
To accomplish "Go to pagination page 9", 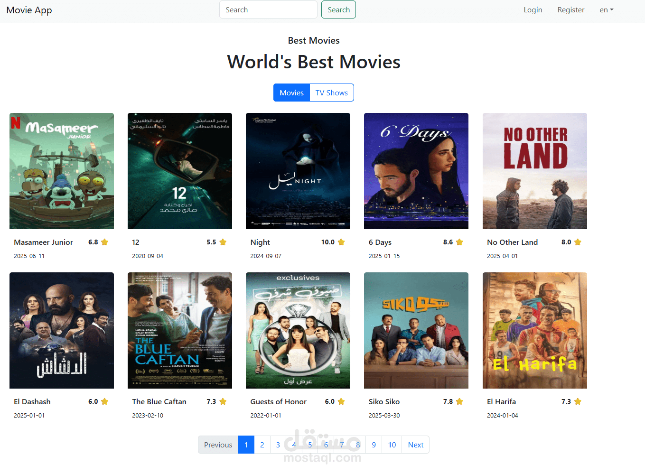I will click(x=374, y=445).
